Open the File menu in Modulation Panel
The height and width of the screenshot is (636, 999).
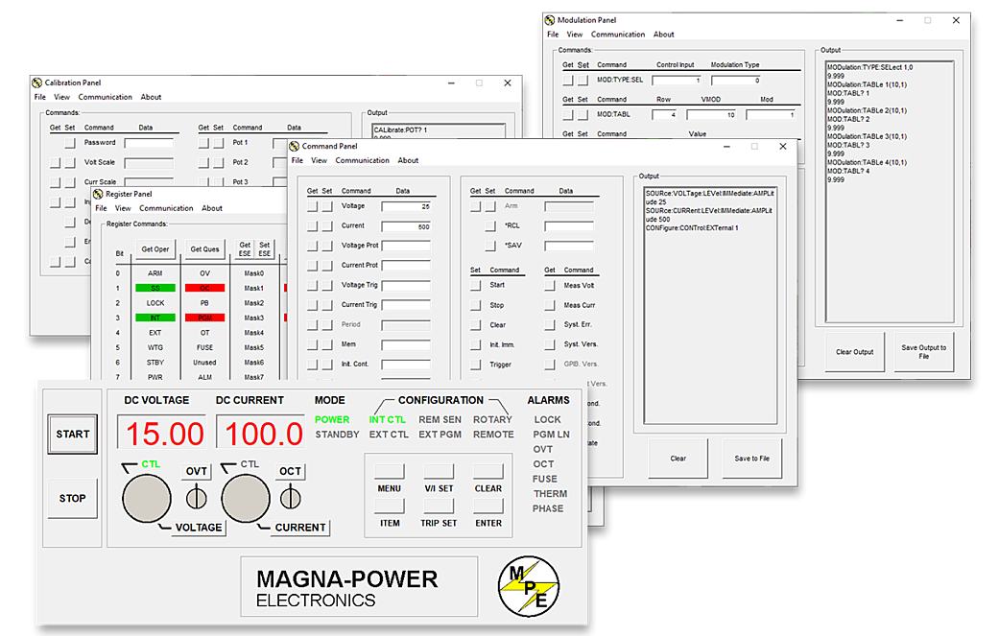553,35
